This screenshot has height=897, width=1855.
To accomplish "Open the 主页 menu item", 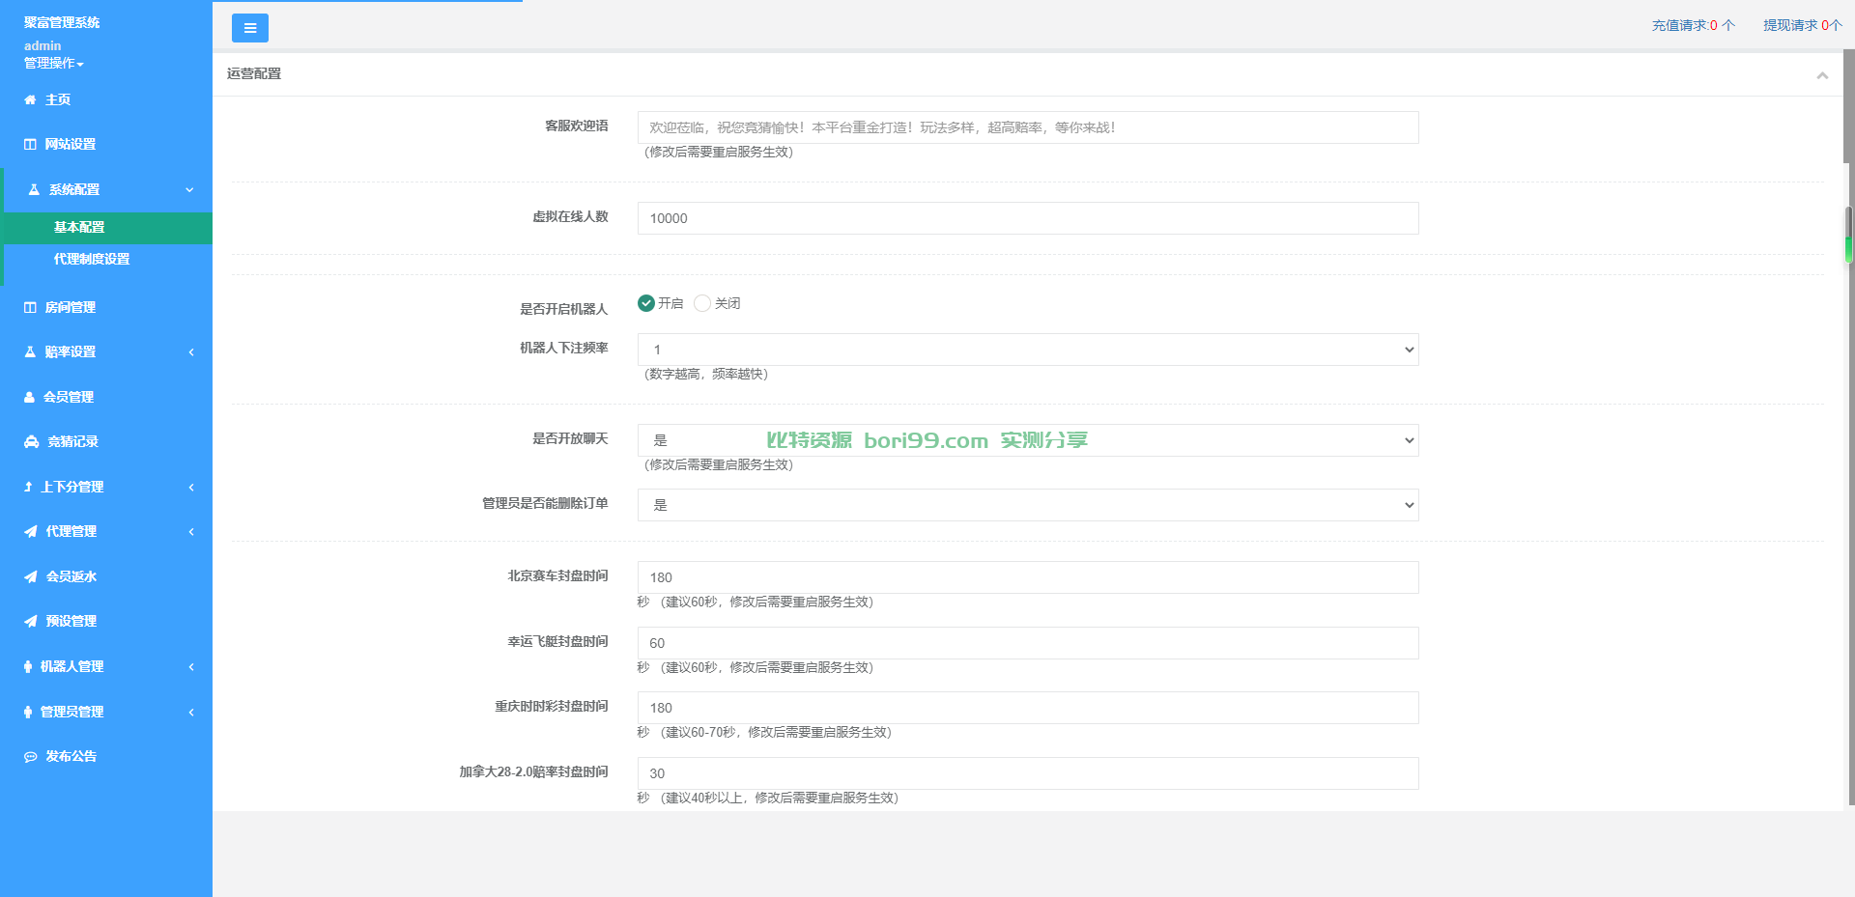I will tap(106, 99).
